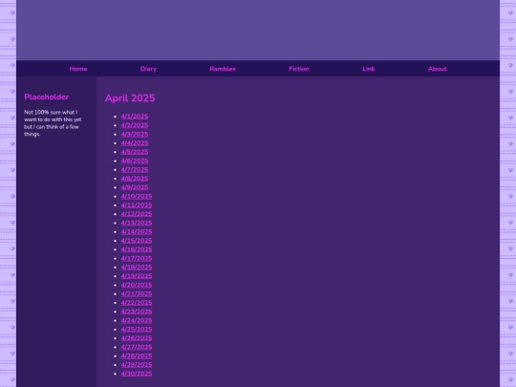Open the 4/6/2025 diary entry

coord(135,161)
